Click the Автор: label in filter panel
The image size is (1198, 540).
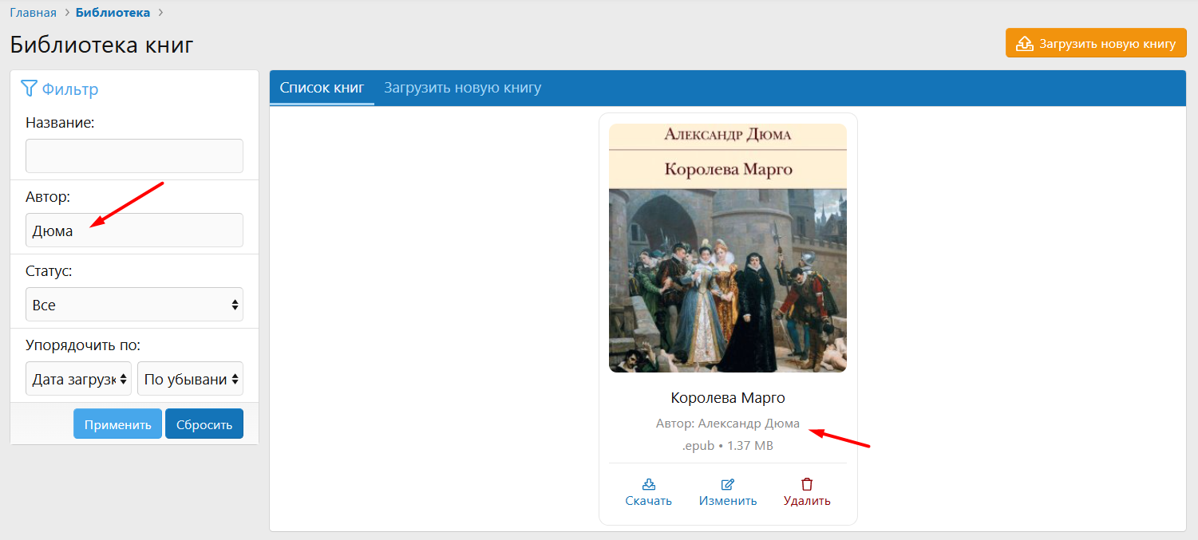pyautogui.click(x=48, y=197)
